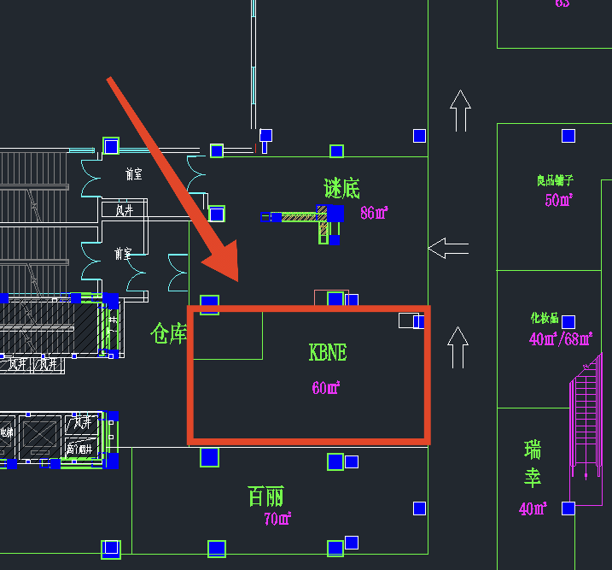The image size is (612, 570).
Task: Click the red annotation arrow's head
Action: [x=225, y=267]
